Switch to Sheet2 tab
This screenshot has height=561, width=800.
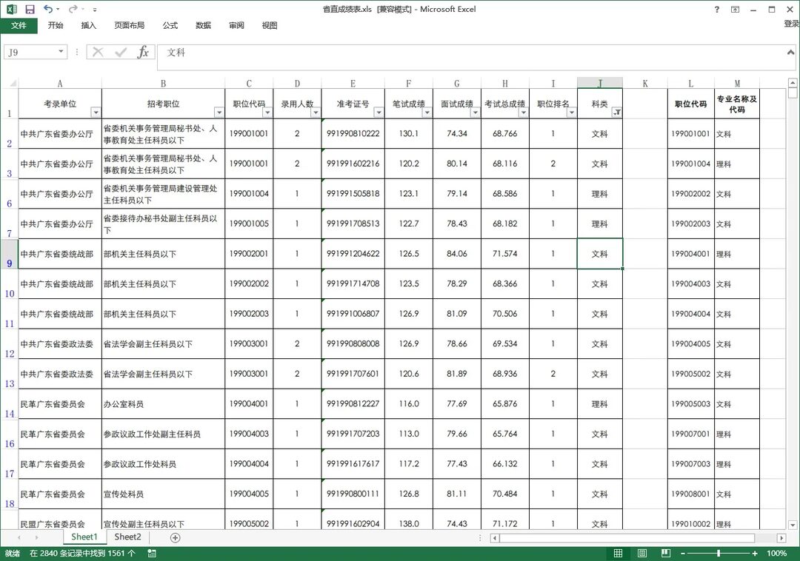point(127,537)
